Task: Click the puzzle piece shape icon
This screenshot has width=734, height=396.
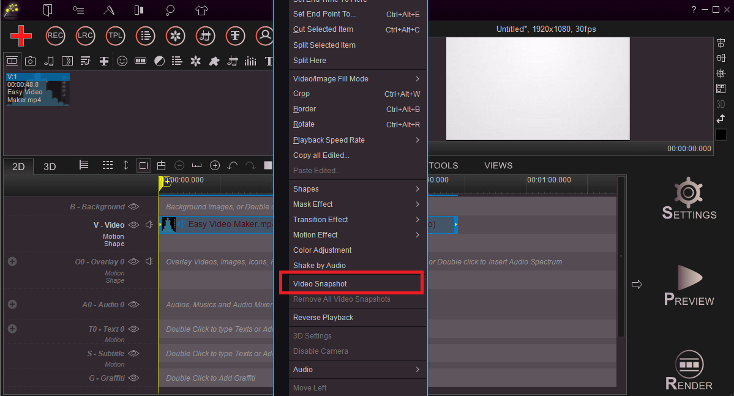Action: click(x=214, y=61)
